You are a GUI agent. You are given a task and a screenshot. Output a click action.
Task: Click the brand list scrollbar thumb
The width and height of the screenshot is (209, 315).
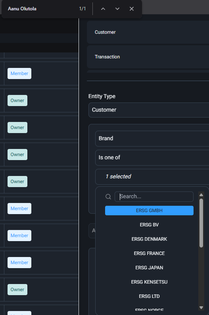[x=201, y=223]
